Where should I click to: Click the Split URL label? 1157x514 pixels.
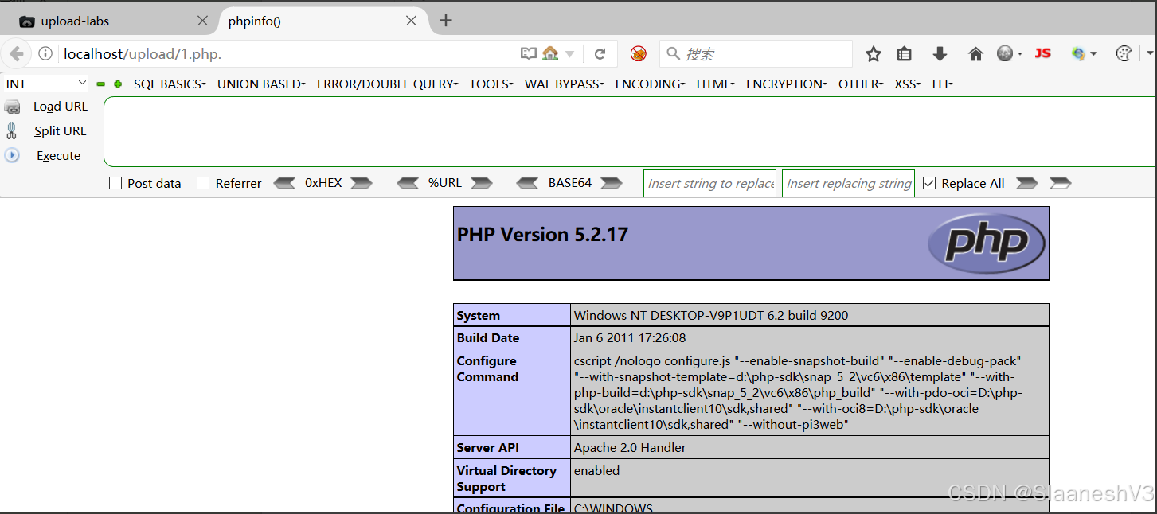click(60, 131)
